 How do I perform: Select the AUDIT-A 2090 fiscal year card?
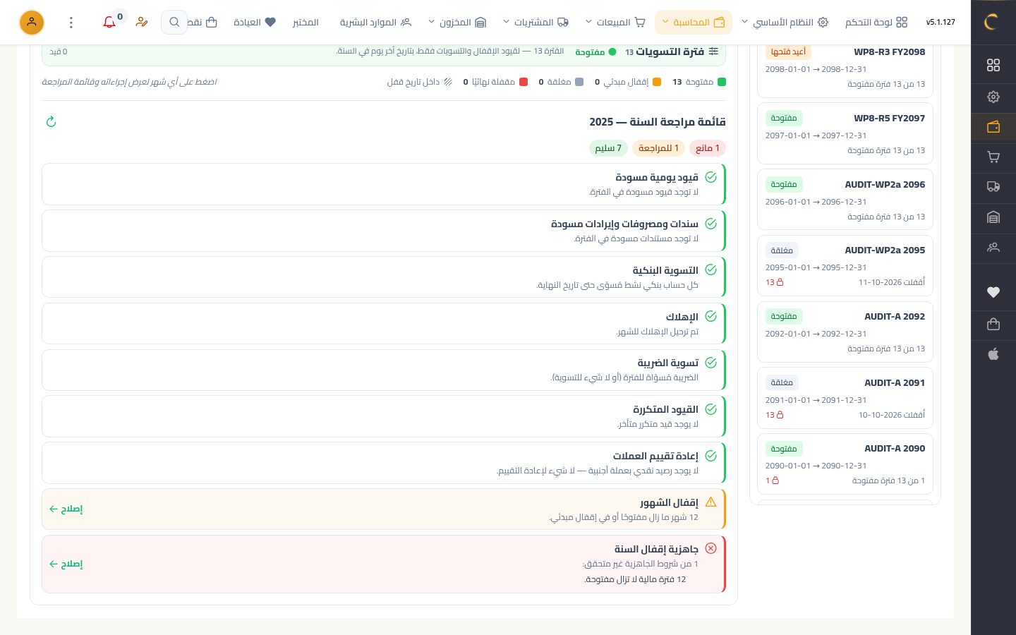845,464
